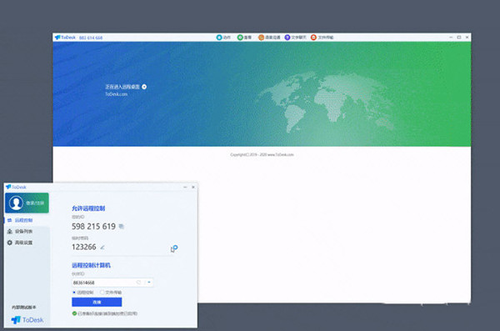The height and width of the screenshot is (331, 500).
Task: Click the temporary password value 123266
Action: (84, 247)
